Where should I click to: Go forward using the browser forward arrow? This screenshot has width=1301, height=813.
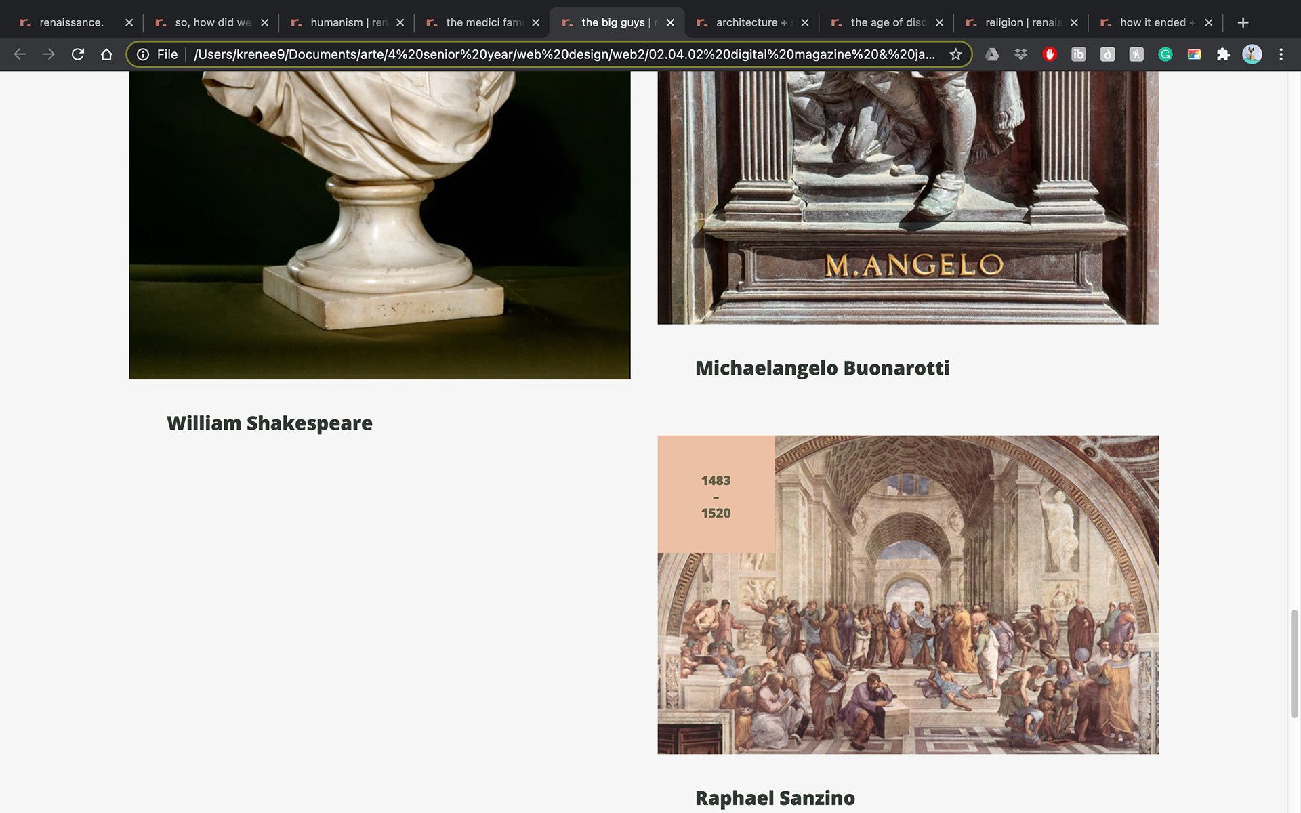(x=49, y=54)
